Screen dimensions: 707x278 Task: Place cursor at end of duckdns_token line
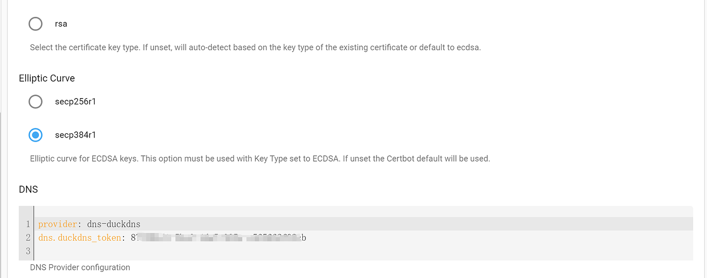(x=307, y=238)
